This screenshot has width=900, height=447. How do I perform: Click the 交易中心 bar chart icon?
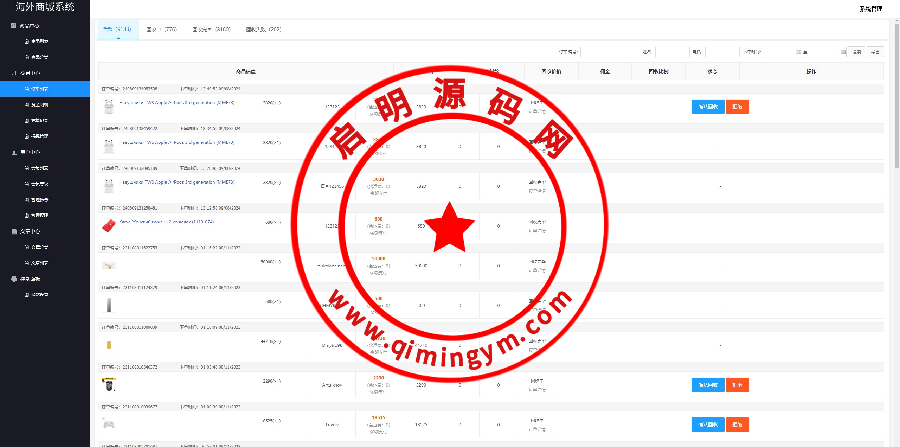pos(14,74)
